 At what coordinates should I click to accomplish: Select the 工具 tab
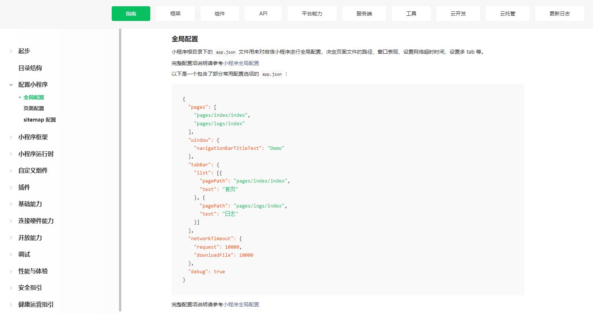tap(411, 14)
